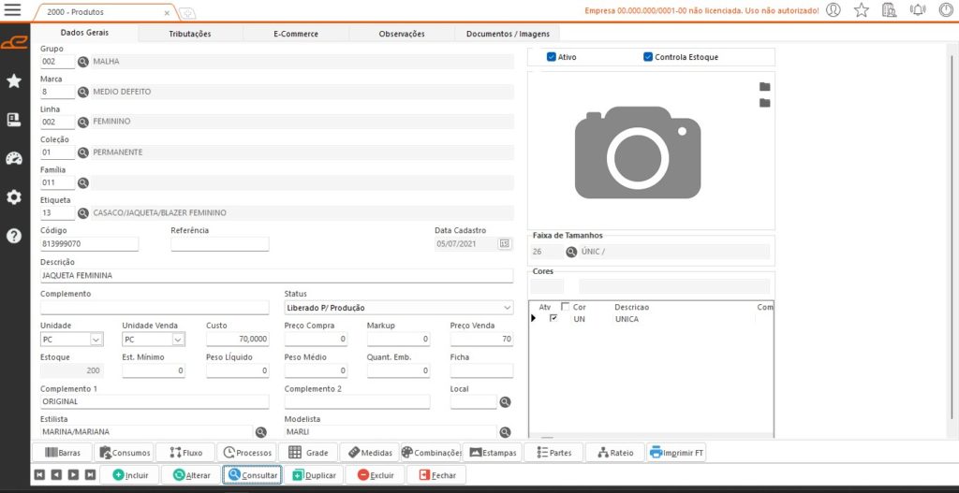
Task: Click the calendar icon for Data Cadastro
Action: click(x=505, y=243)
